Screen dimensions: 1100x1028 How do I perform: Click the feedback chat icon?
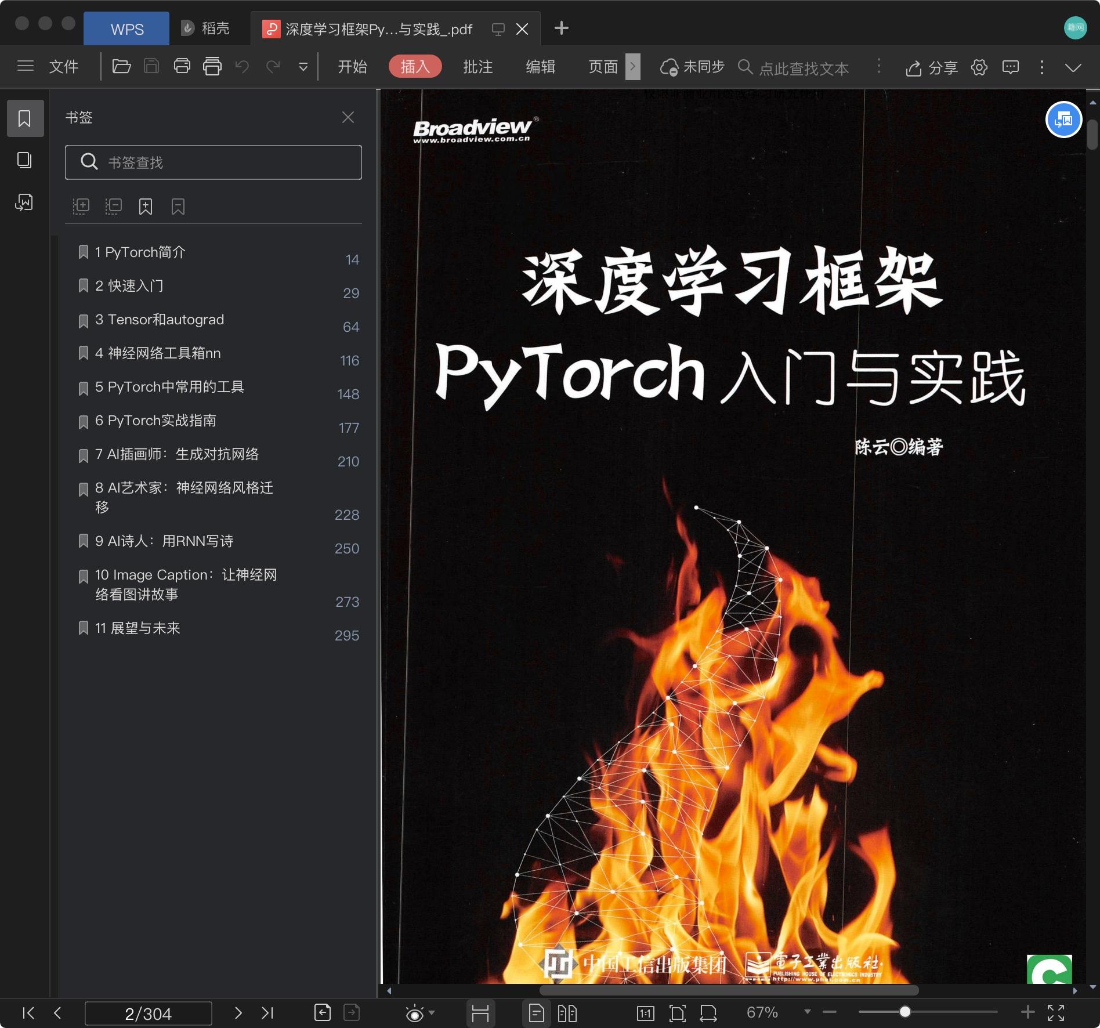tap(1011, 67)
